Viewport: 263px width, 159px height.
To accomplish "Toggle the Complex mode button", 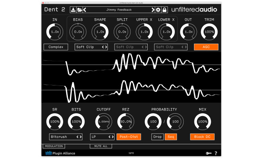I will click(56, 47).
